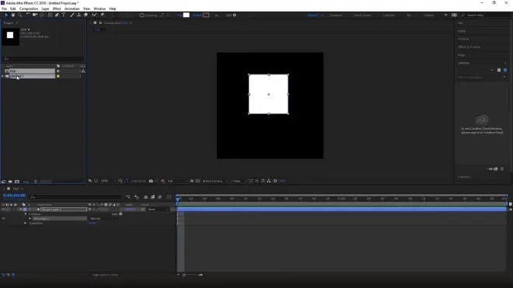
Task: Select the Zoom magnifier tool
Action: tap(19, 15)
